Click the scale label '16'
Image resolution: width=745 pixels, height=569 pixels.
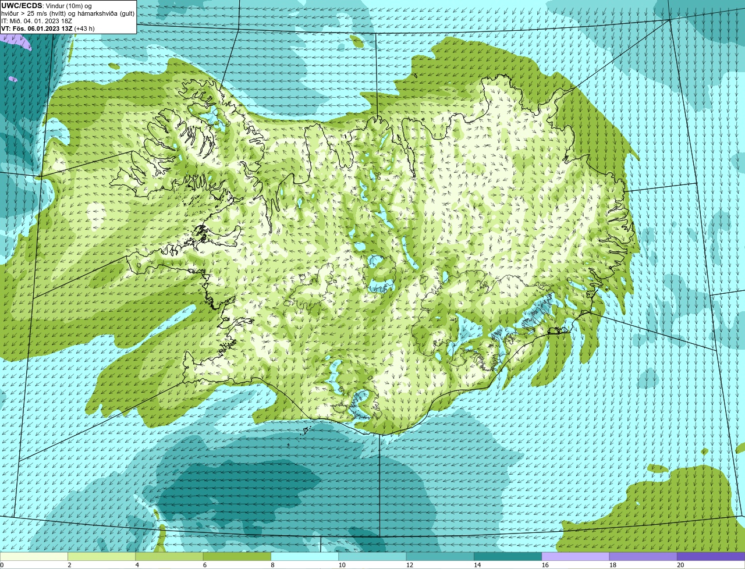(545, 565)
